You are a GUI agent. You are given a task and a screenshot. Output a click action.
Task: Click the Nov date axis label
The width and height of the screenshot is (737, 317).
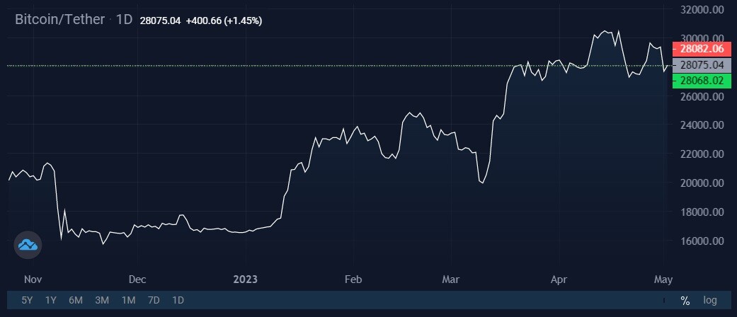[33, 279]
